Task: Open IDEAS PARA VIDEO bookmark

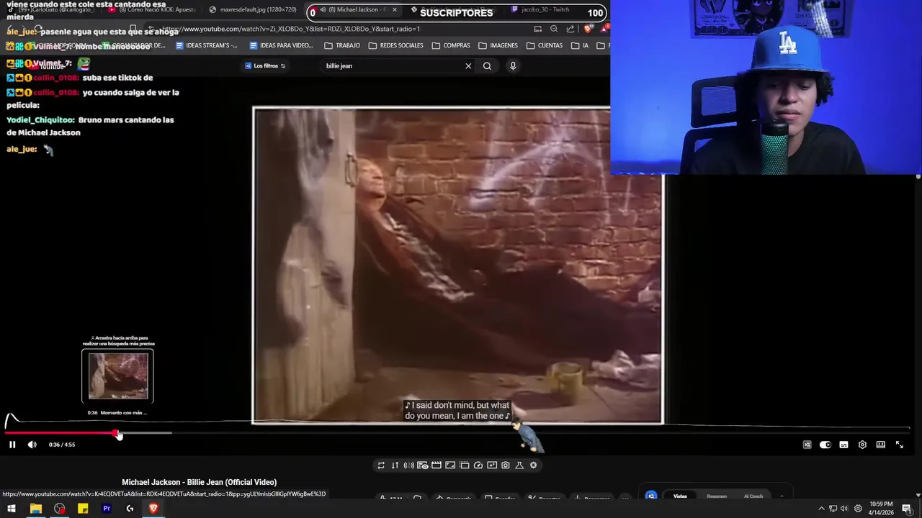Action: [x=281, y=45]
